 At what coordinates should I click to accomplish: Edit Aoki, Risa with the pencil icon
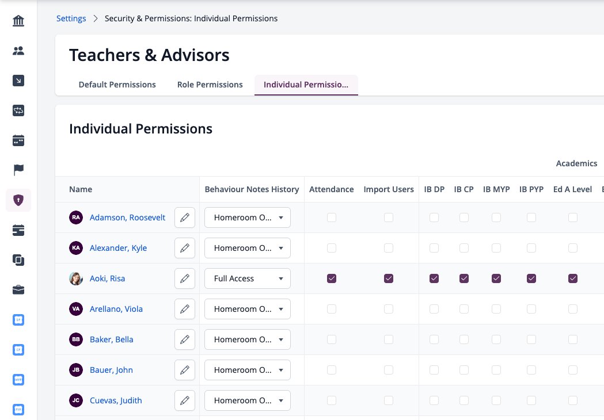tap(185, 278)
